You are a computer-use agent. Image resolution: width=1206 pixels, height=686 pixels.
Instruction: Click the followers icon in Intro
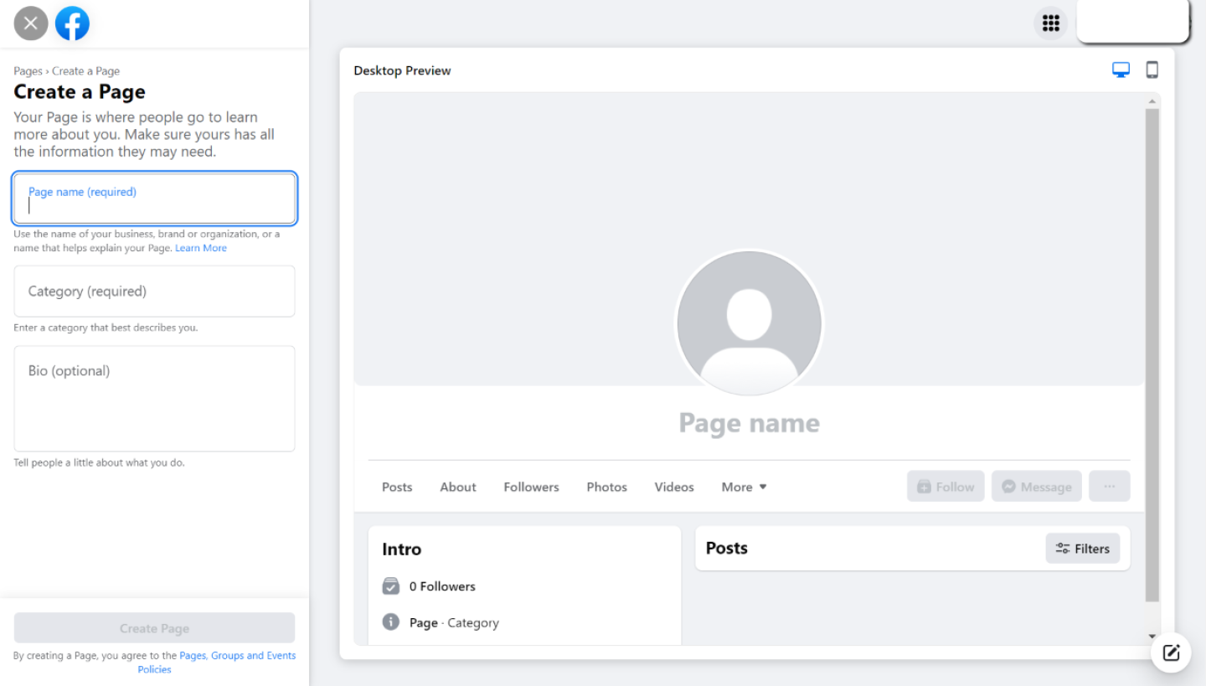(391, 586)
